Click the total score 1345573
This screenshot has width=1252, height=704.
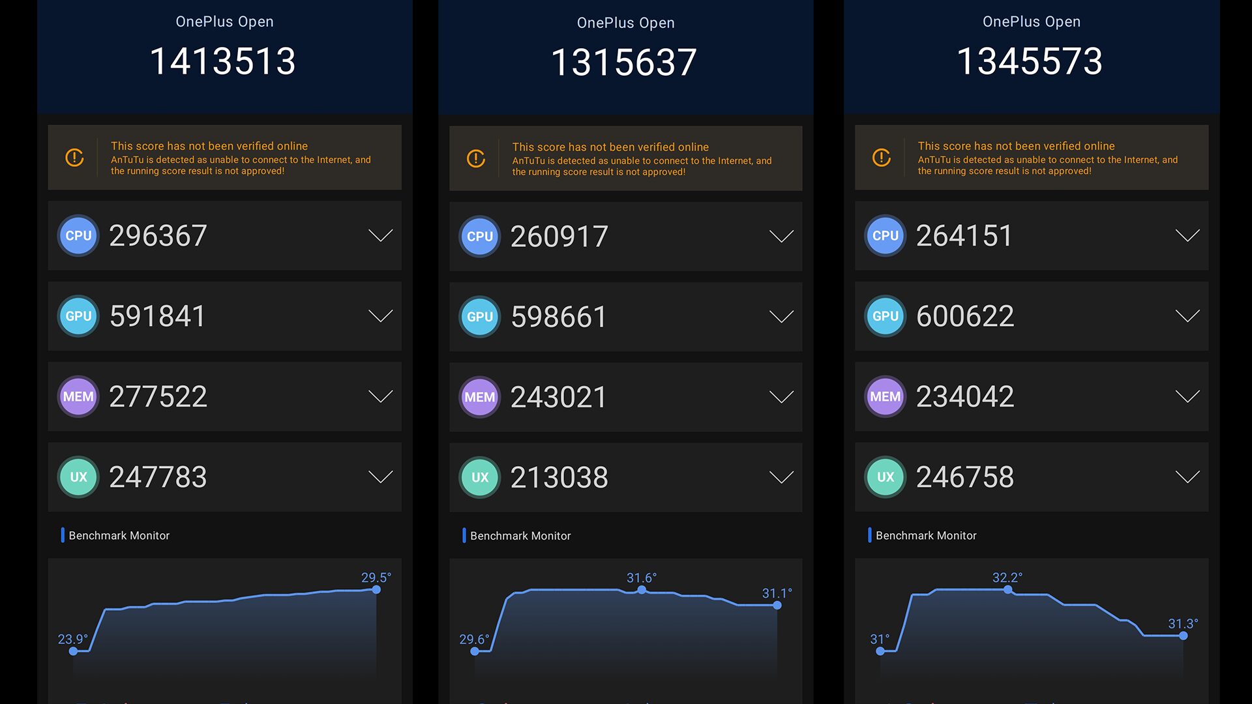coord(1030,62)
